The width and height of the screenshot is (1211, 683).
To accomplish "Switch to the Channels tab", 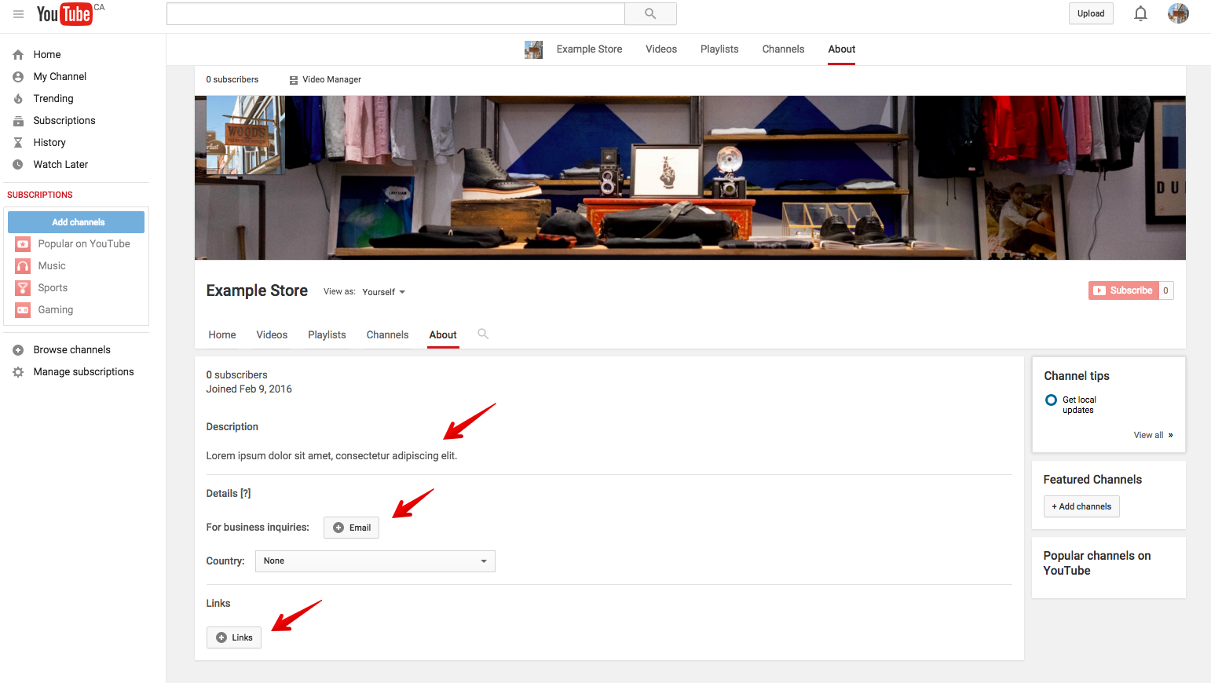I will [387, 334].
